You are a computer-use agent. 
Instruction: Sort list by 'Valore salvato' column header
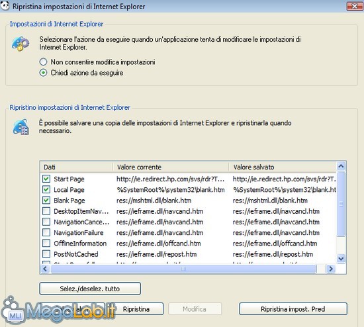(283, 167)
